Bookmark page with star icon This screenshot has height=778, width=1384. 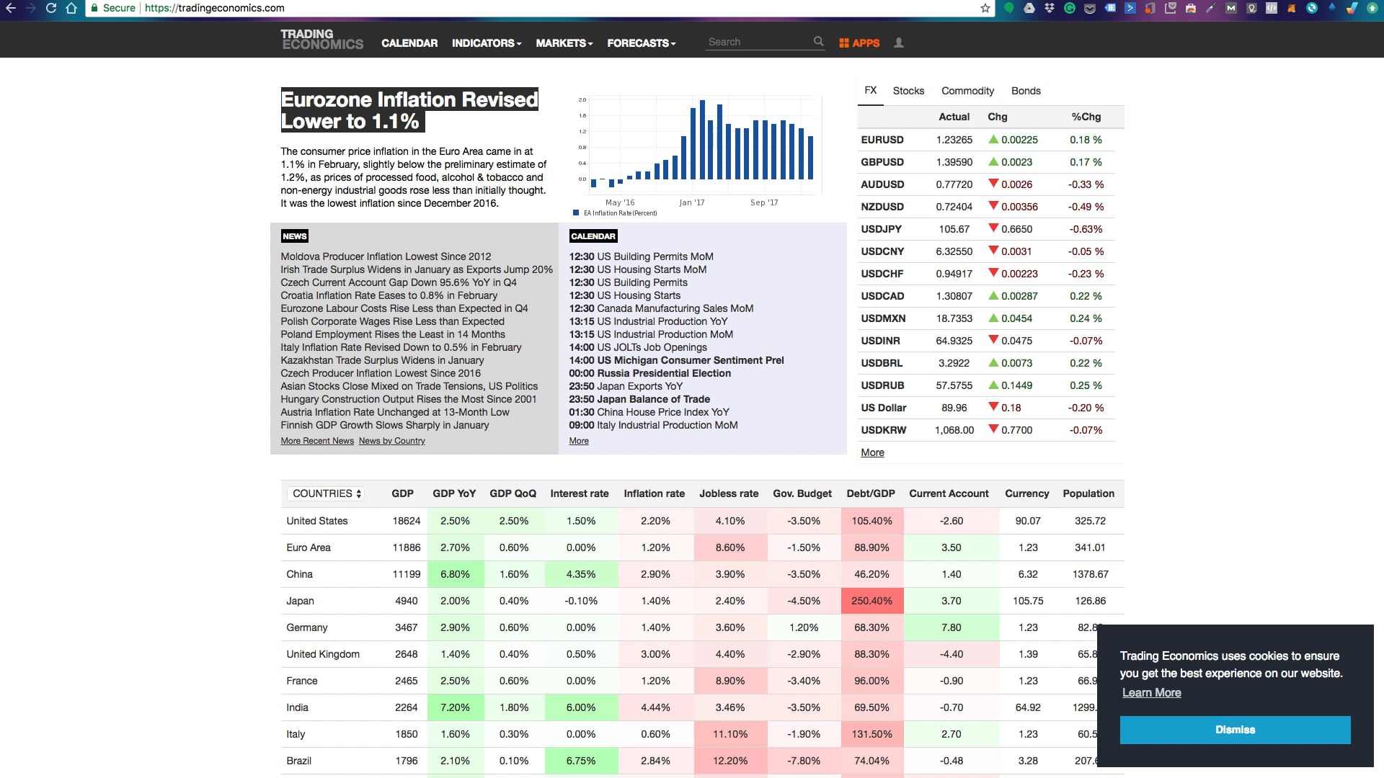point(985,8)
